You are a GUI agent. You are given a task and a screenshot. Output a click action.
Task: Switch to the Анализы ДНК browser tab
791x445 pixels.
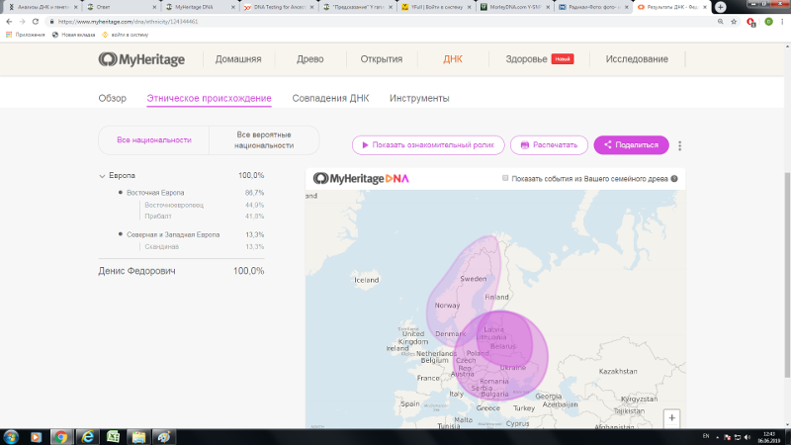[x=43, y=7]
